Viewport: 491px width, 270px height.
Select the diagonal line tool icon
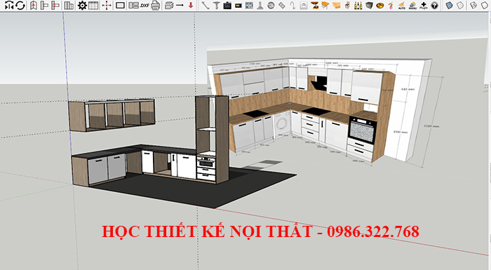coord(205,5)
